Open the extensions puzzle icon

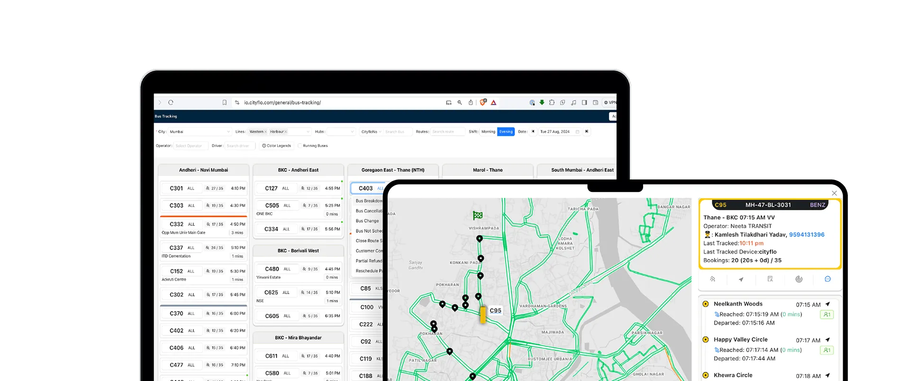pyautogui.click(x=552, y=102)
